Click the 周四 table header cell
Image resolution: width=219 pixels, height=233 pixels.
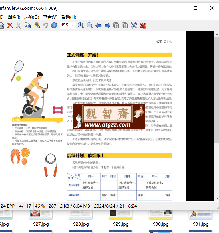click(127, 176)
